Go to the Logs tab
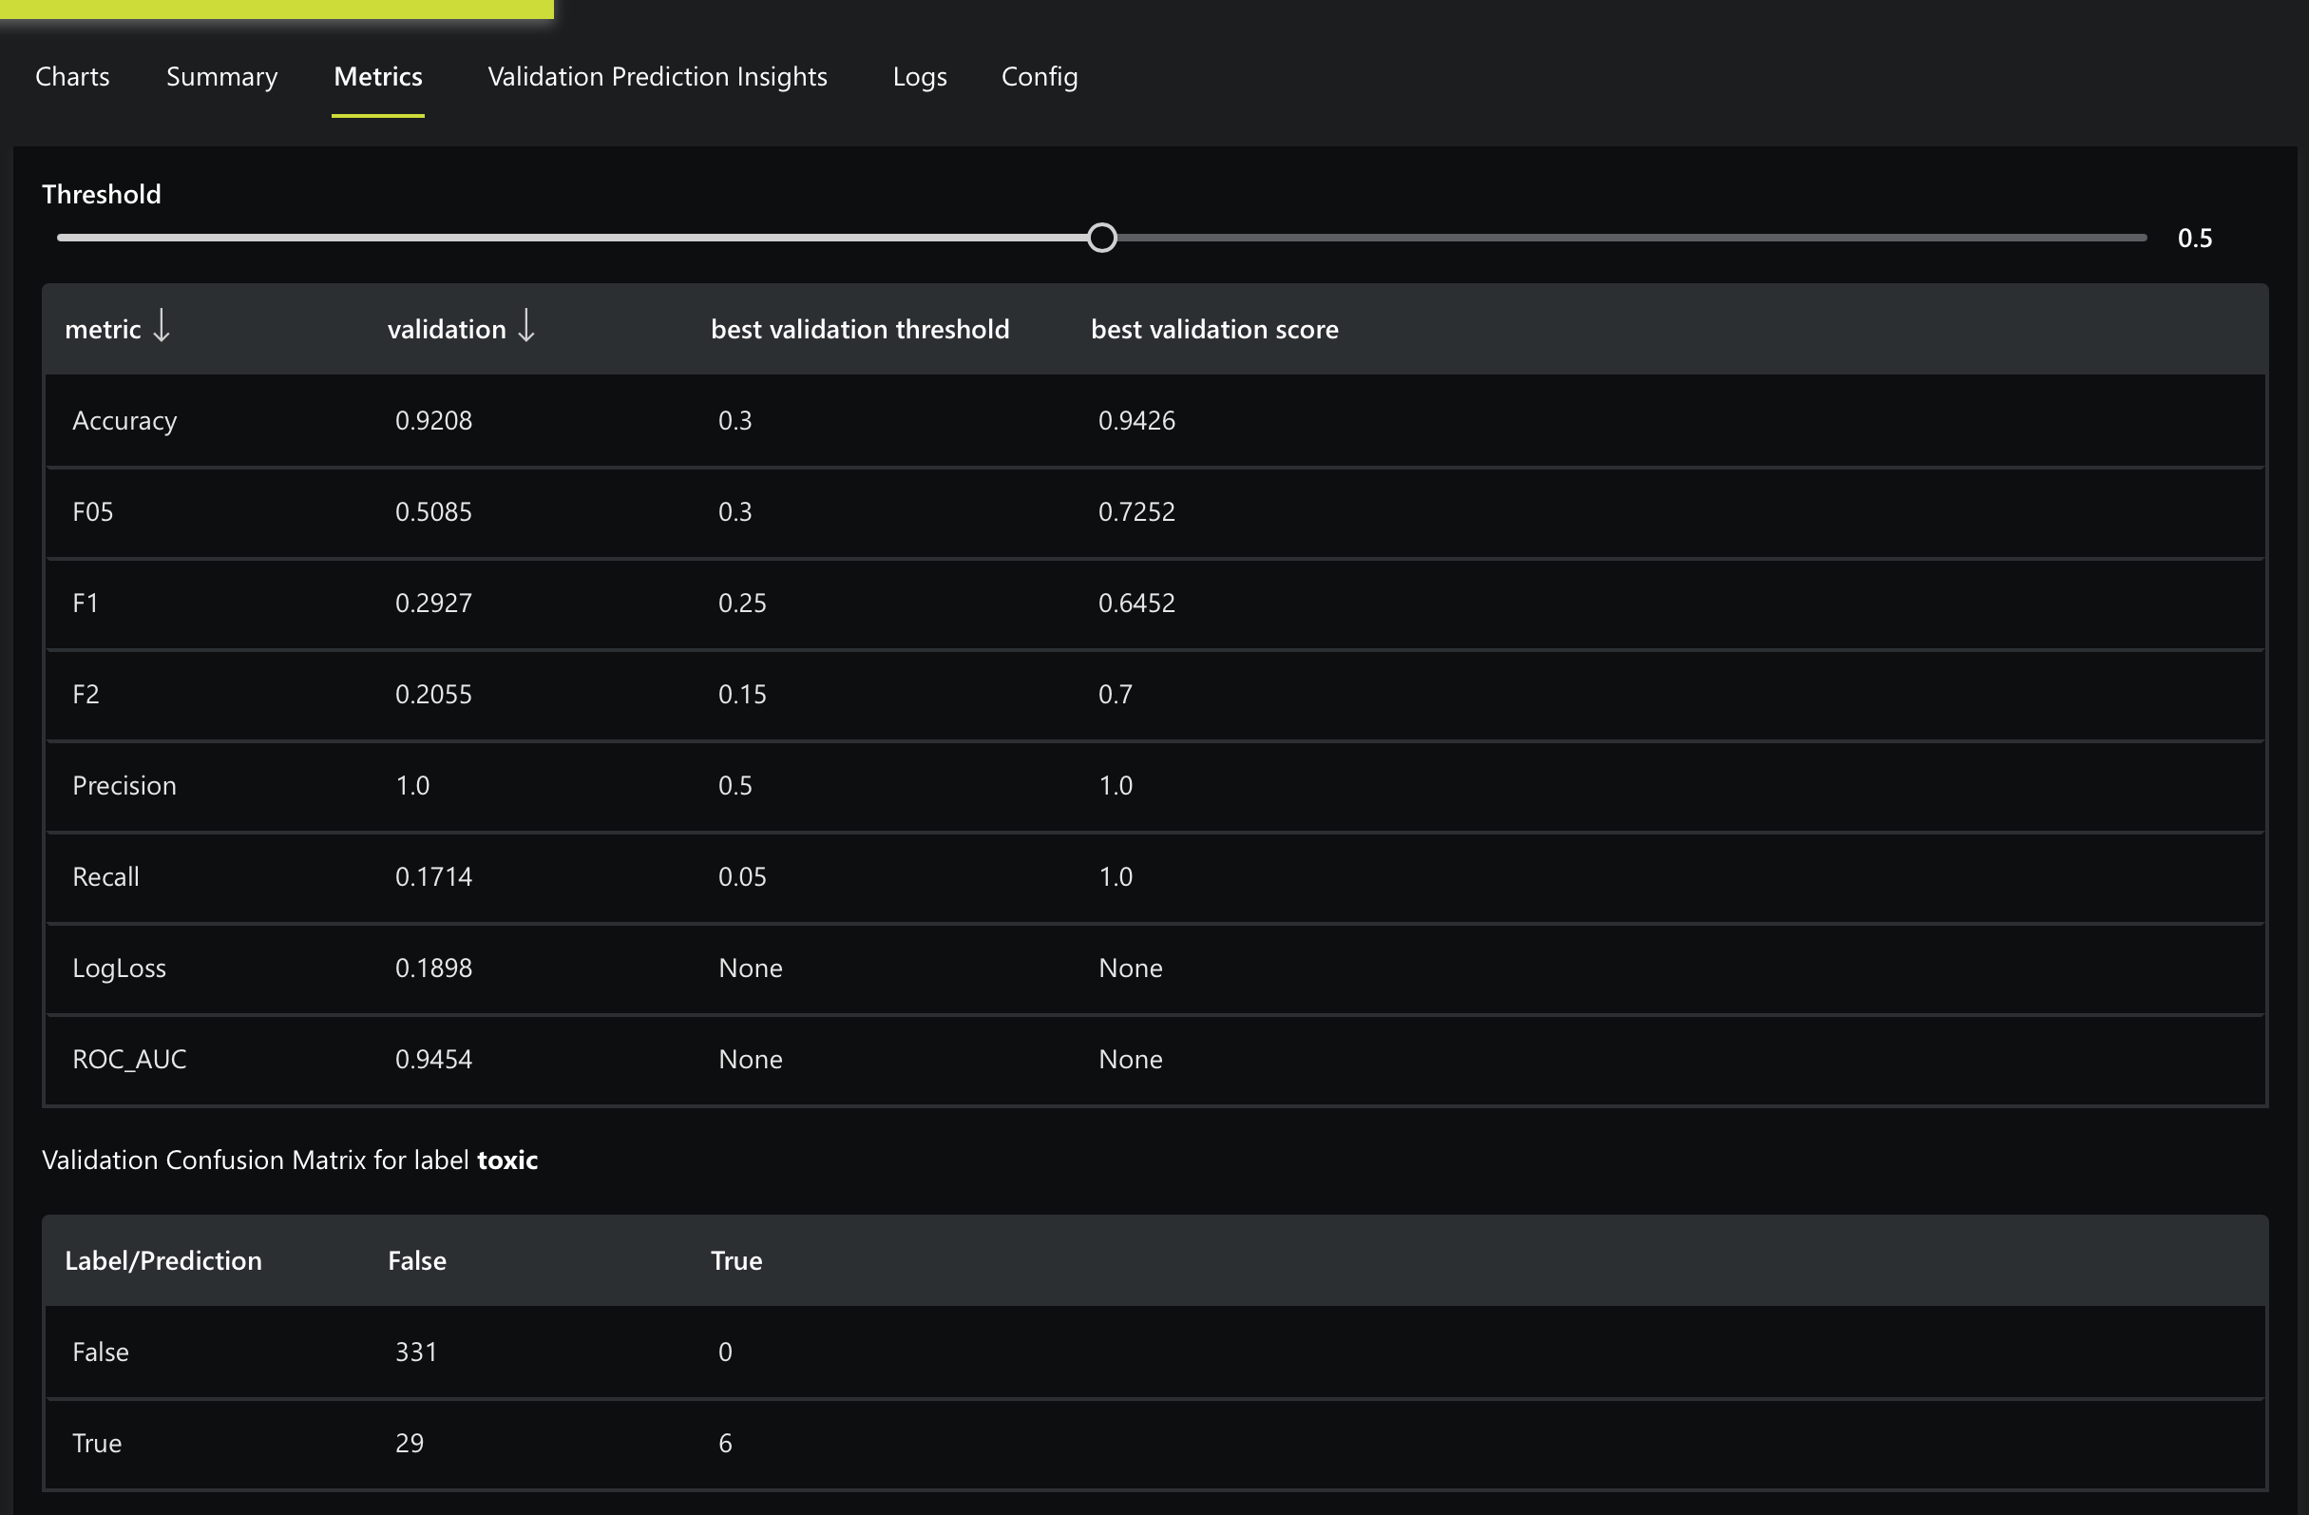The width and height of the screenshot is (2309, 1515). pyautogui.click(x=919, y=77)
